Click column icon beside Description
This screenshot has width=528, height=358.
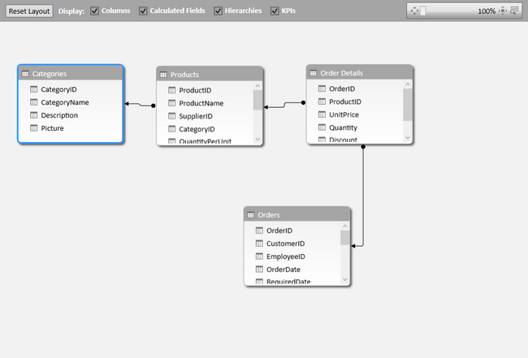(x=33, y=115)
